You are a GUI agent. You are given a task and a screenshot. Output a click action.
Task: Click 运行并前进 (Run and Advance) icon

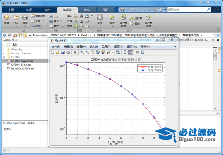tap(123, 17)
